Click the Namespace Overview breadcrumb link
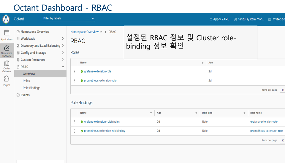The image size is (285, 163). click(85, 32)
